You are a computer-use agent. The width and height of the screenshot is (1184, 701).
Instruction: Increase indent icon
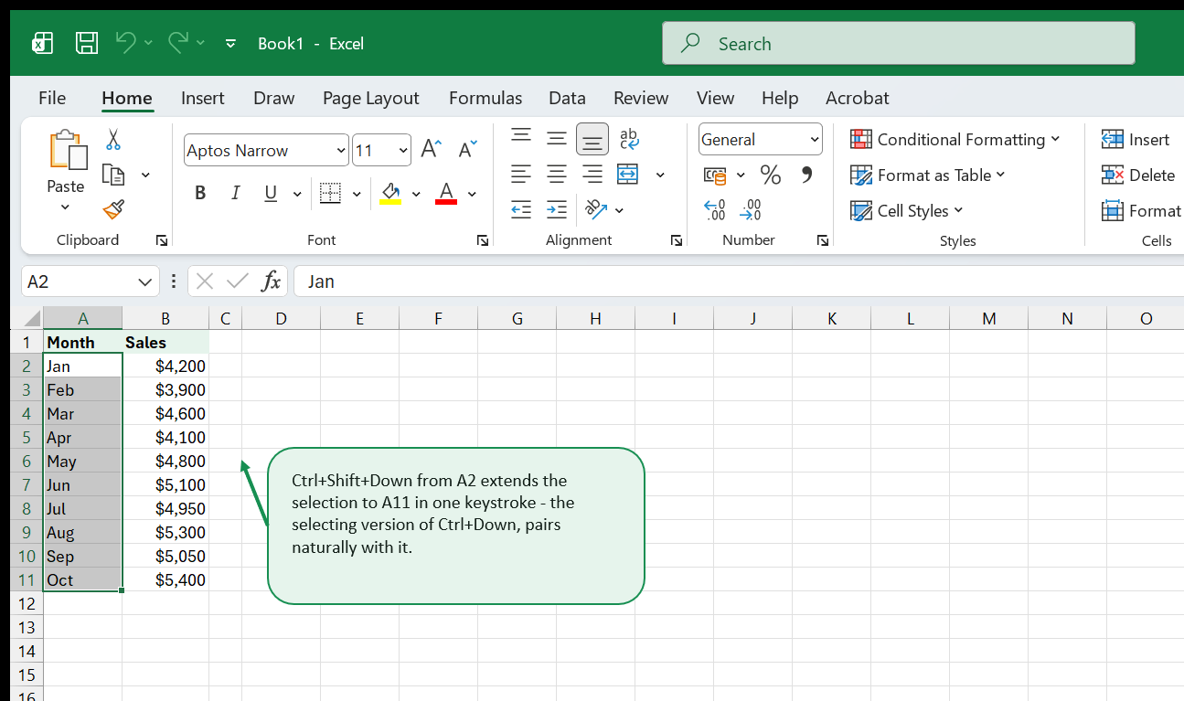click(x=557, y=209)
